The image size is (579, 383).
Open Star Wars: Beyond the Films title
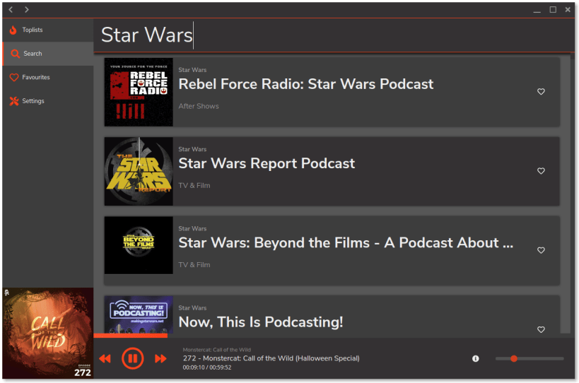point(346,243)
